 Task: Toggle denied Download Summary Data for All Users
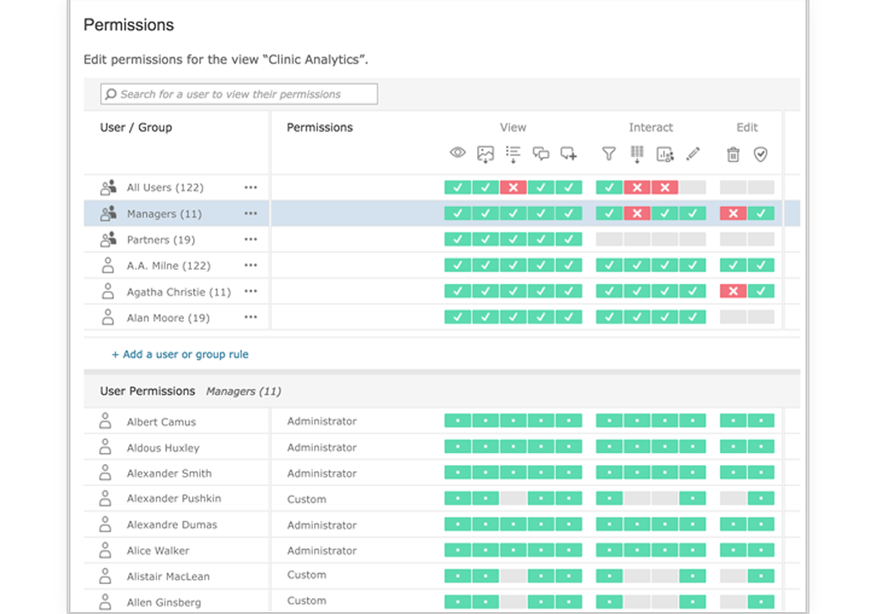pyautogui.click(x=513, y=188)
